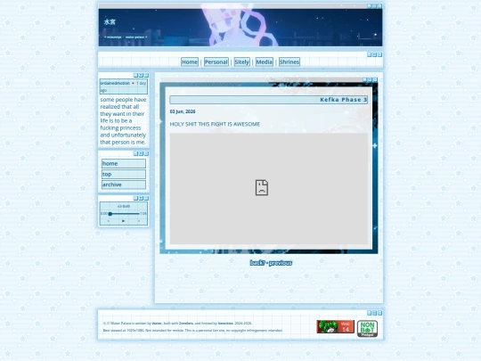Screen dimensions: 481x361
Task: Click the 'Kefka Phase 3' post title
Action: coord(343,100)
